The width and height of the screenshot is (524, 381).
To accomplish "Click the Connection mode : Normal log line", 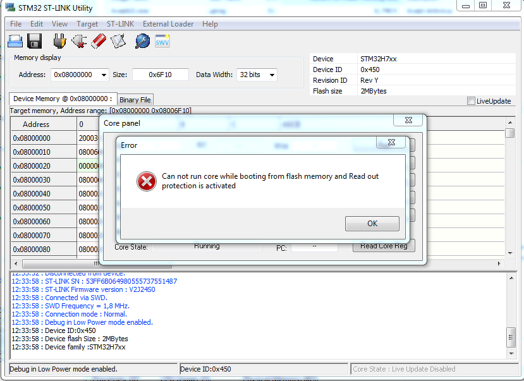I will tap(70, 314).
